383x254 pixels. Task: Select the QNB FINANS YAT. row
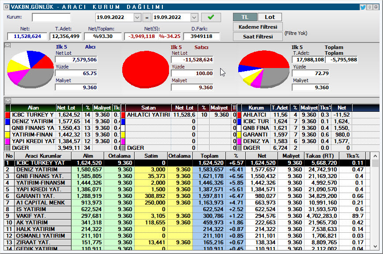coord(187,176)
